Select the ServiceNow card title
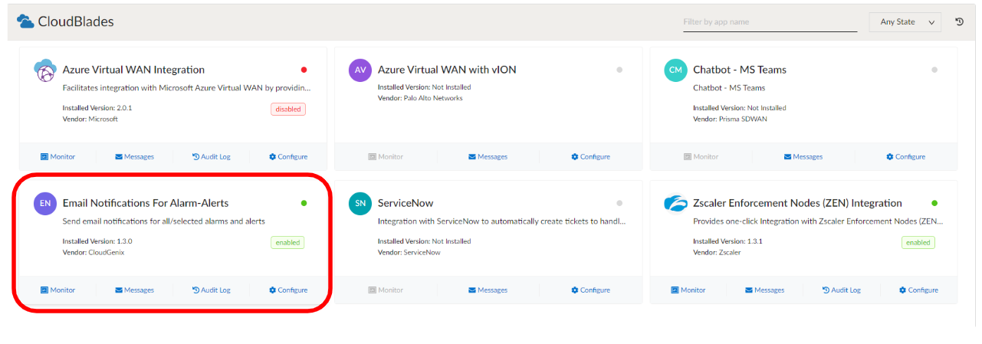 (x=406, y=203)
